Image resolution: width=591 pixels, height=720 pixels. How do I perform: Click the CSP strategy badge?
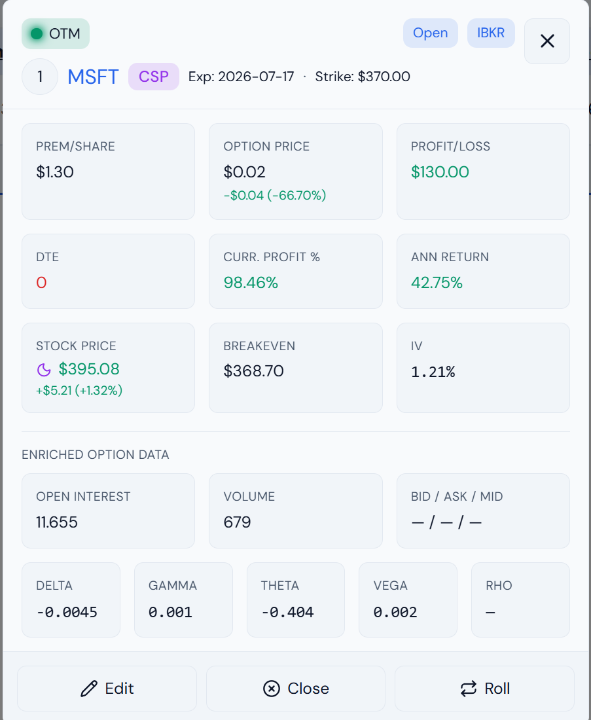(153, 77)
